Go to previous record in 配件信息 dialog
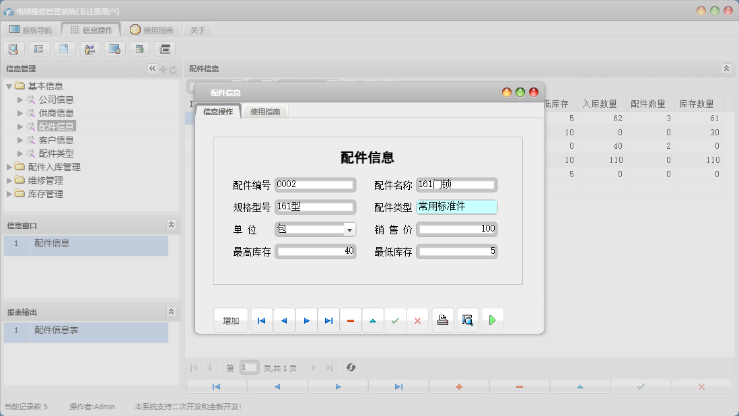This screenshot has height=416, width=739. [284, 321]
